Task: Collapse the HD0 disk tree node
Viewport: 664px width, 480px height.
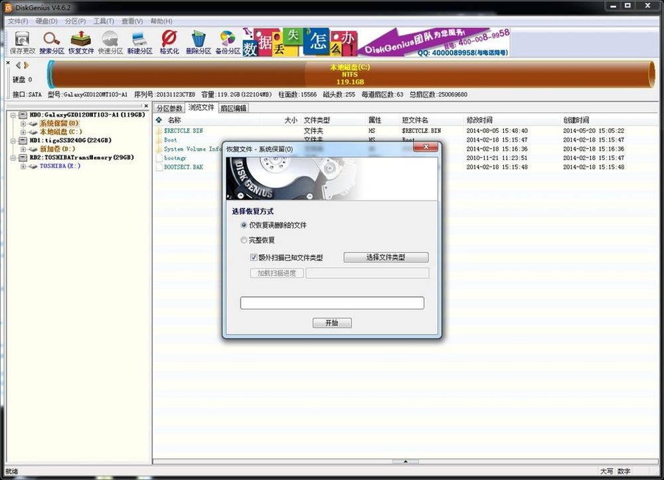Action: 13,115
